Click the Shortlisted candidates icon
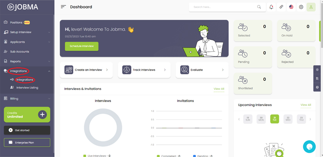Viewport: 323px width, 157px height. (243, 80)
